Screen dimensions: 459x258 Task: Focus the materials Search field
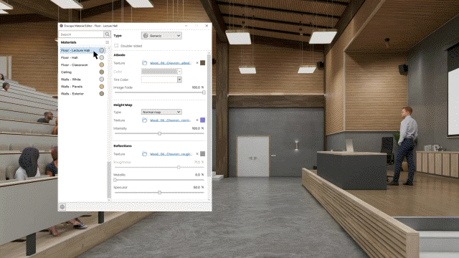coord(81,34)
